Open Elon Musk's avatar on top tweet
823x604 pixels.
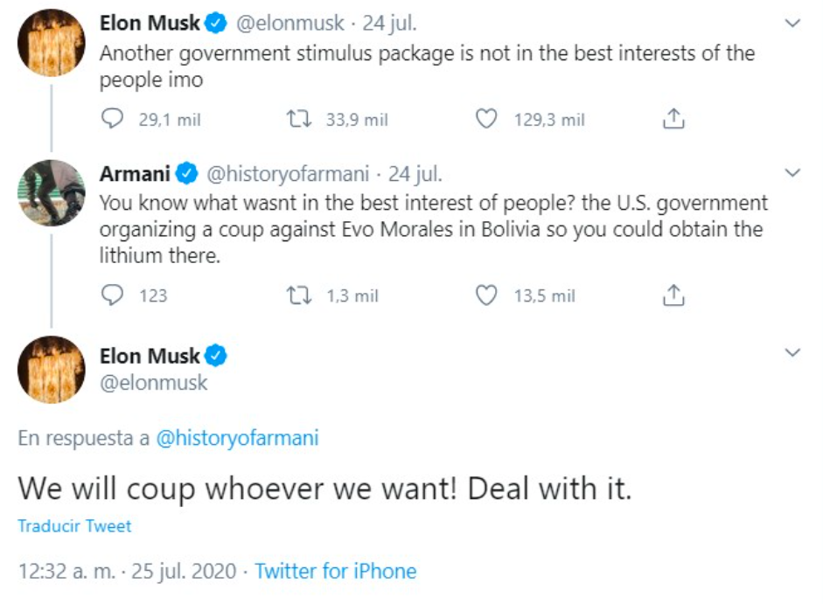tap(52, 41)
